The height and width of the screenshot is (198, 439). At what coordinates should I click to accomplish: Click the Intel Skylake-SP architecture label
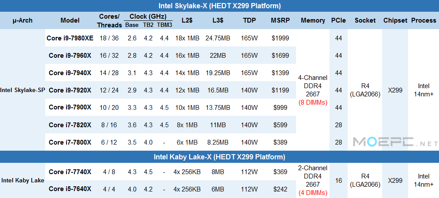(x=23, y=90)
